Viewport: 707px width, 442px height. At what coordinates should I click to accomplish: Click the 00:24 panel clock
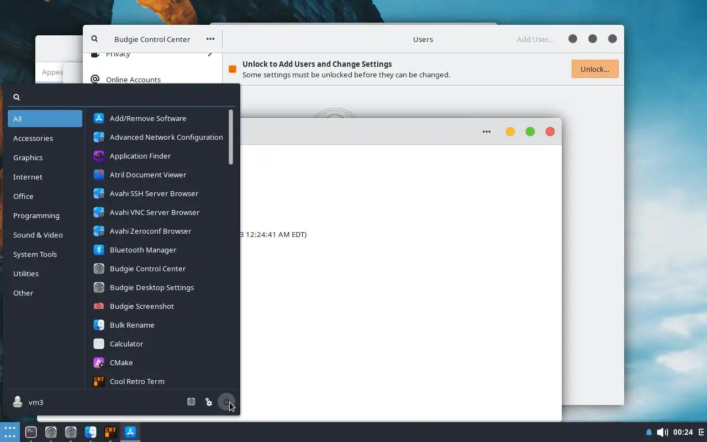click(x=683, y=432)
